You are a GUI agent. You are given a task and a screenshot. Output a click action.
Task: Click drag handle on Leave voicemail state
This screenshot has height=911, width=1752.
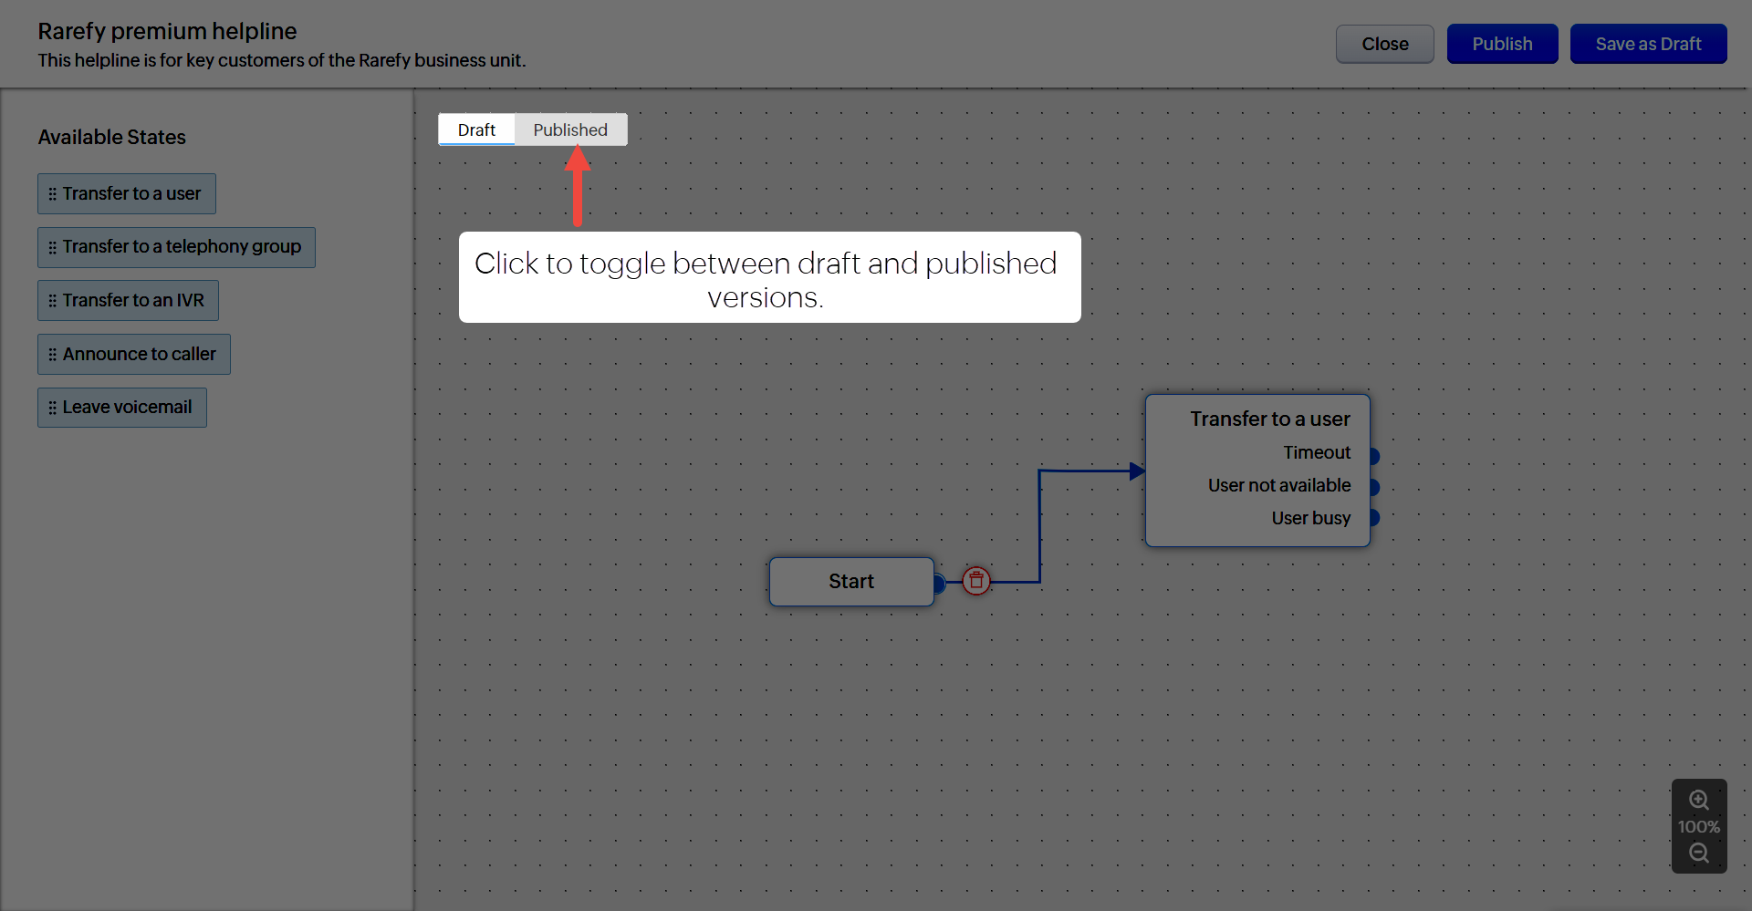52,408
